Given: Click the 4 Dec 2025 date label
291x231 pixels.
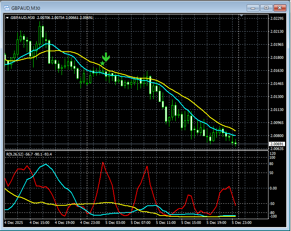Looking at the screenshot, I should click(x=16, y=223).
